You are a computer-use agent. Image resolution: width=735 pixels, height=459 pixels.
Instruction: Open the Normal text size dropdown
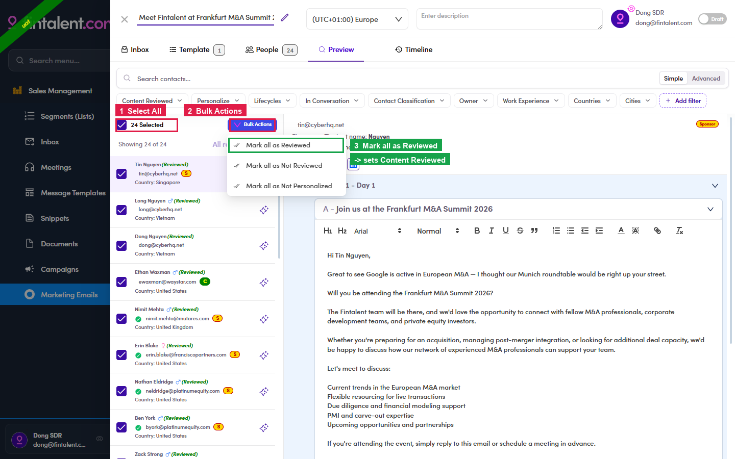click(438, 231)
